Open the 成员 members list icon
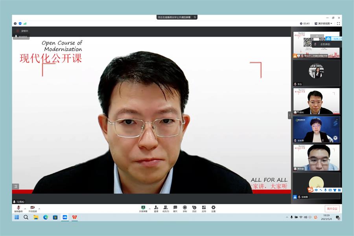Image resolution: width=354 pixels, height=236 pixels. [x=166, y=208]
